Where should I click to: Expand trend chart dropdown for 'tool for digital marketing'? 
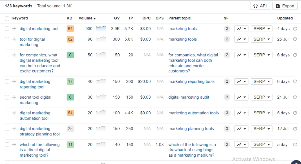241,39
